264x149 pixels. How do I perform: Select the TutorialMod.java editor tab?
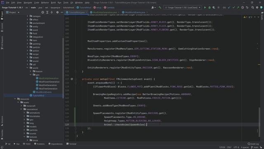77,12
